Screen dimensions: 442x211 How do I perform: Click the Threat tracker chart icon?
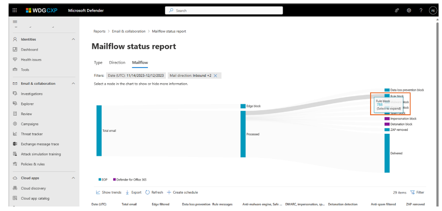(15, 134)
